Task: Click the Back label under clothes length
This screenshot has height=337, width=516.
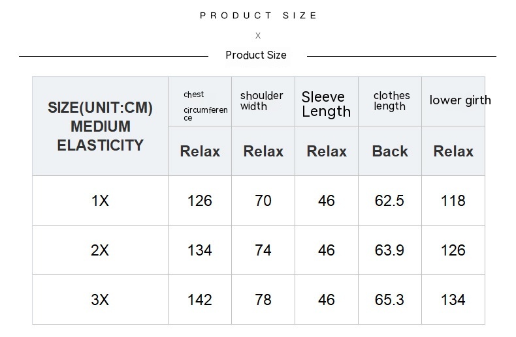Action: click(390, 151)
